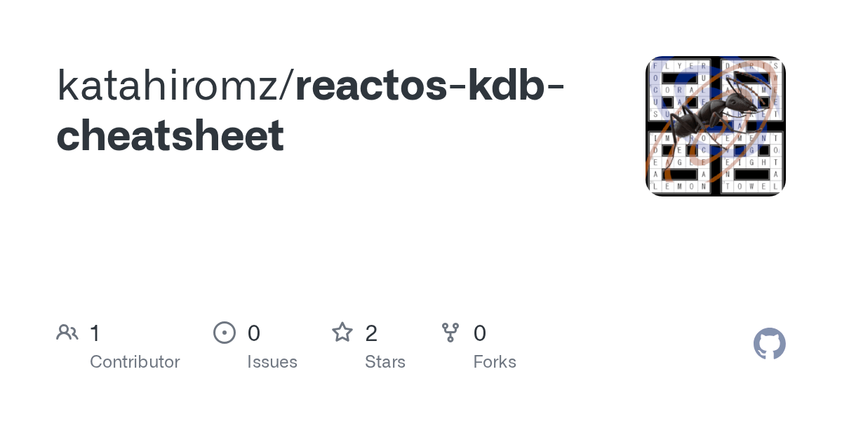The height and width of the screenshot is (421, 842).
Task: Select the Contributor label
Action: click(135, 362)
